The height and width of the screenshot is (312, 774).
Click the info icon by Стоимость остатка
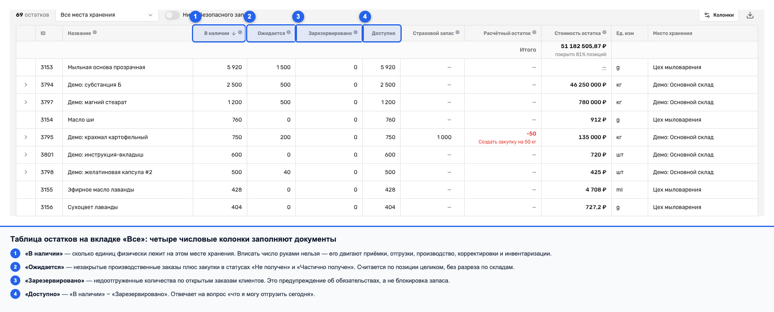click(604, 33)
